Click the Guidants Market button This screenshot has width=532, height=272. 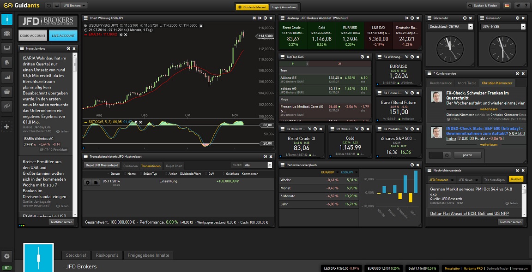click(252, 7)
